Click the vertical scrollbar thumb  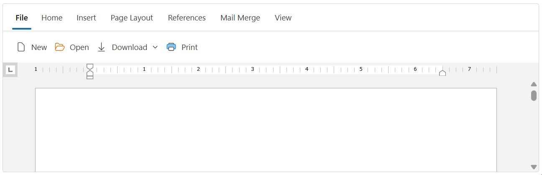(534, 95)
